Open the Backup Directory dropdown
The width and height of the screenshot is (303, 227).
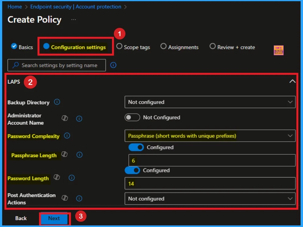(x=210, y=102)
